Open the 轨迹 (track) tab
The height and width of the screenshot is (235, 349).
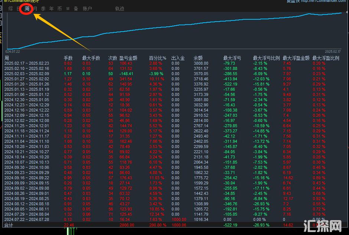pos(120,9)
